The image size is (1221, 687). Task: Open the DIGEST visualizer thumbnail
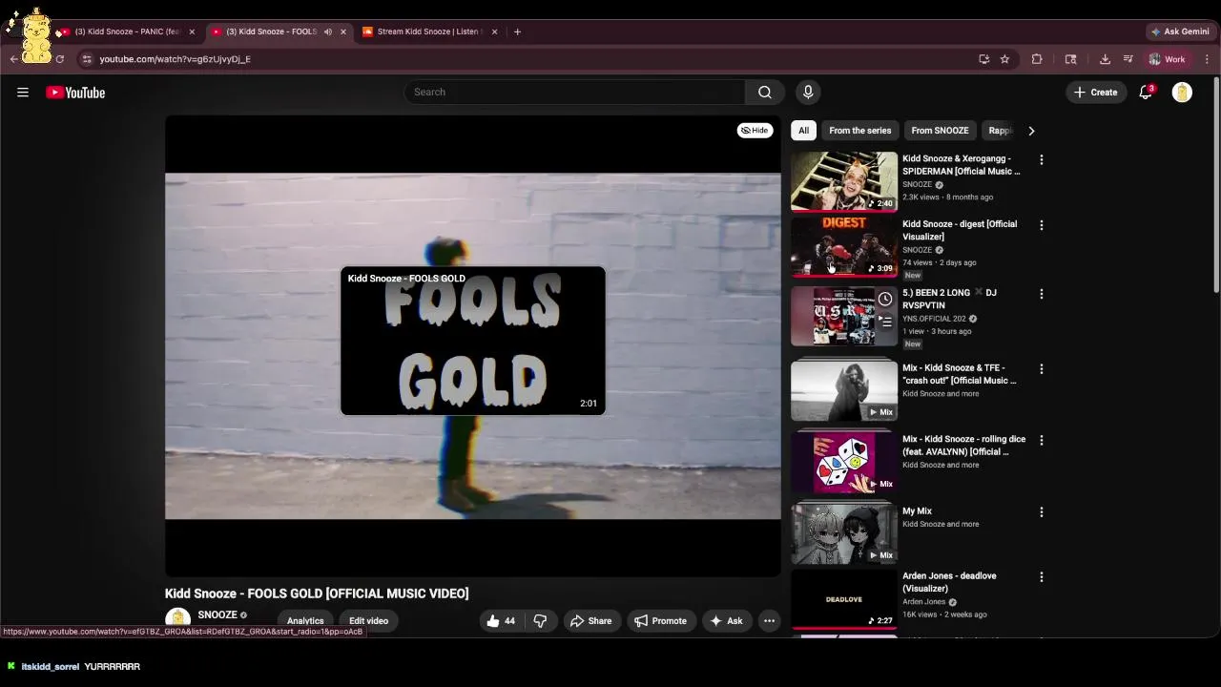click(844, 246)
